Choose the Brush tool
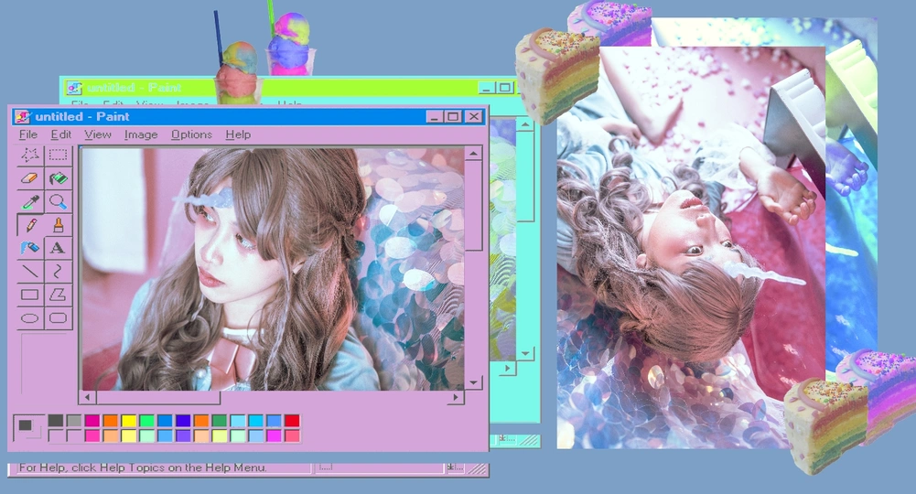This screenshot has height=494, width=916. click(58, 225)
